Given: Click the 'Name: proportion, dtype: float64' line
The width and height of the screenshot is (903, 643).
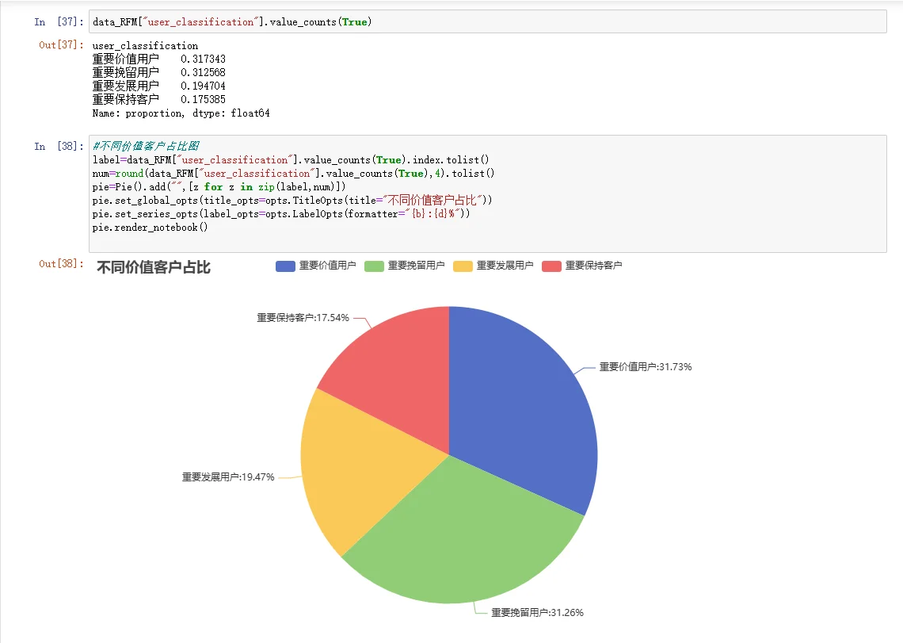Looking at the screenshot, I should point(181,113).
